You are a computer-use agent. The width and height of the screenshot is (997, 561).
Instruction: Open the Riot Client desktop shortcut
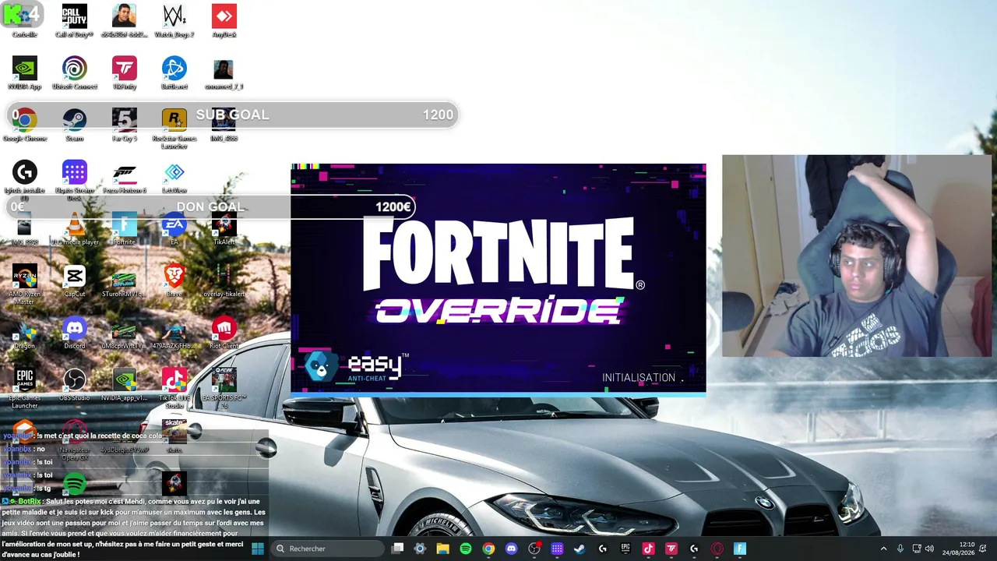[x=224, y=333]
